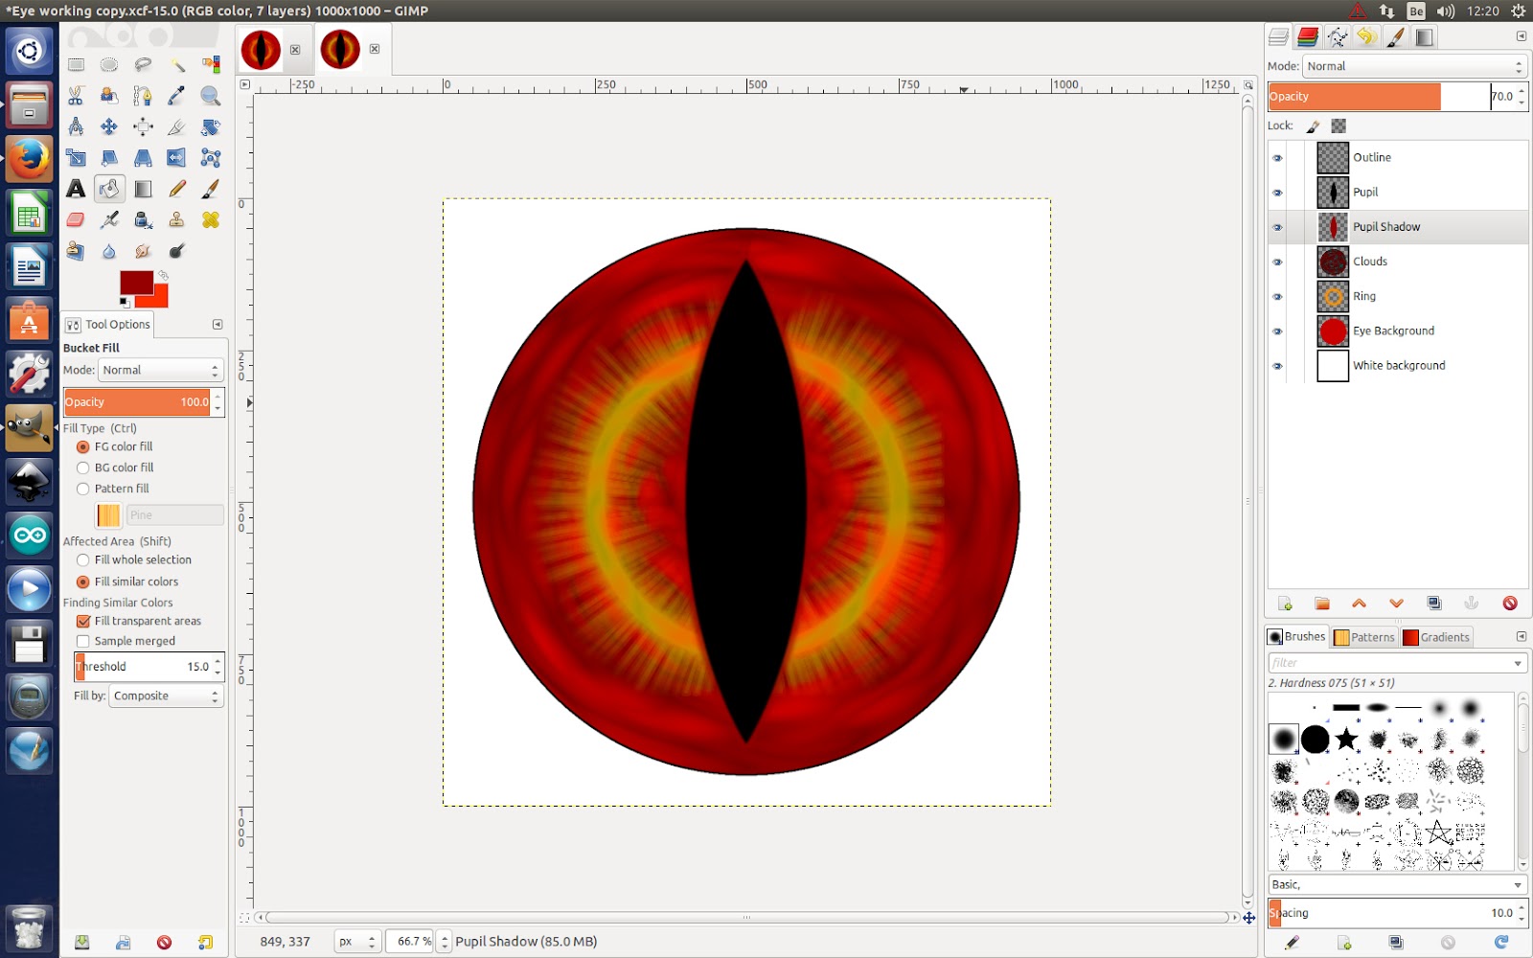
Task: Pick the Clone stamp tool
Action: (177, 221)
